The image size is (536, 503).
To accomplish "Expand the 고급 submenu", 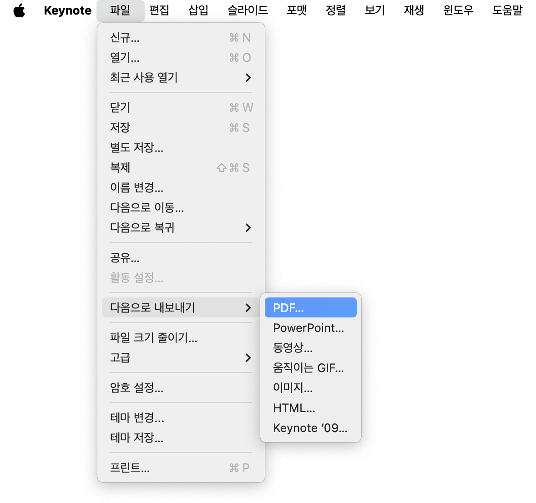I will pyautogui.click(x=181, y=358).
